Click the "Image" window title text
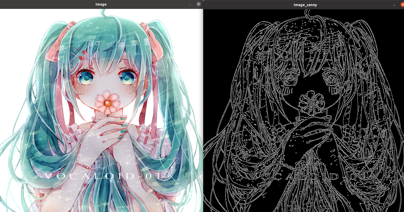The height and width of the screenshot is (212, 404). [101, 4]
